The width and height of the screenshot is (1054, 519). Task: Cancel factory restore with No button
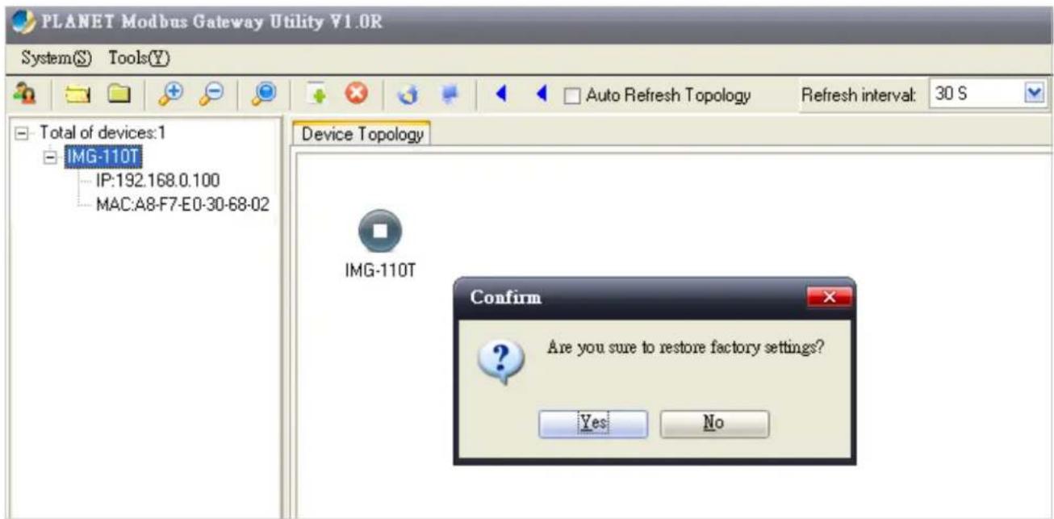pyautogui.click(x=714, y=424)
